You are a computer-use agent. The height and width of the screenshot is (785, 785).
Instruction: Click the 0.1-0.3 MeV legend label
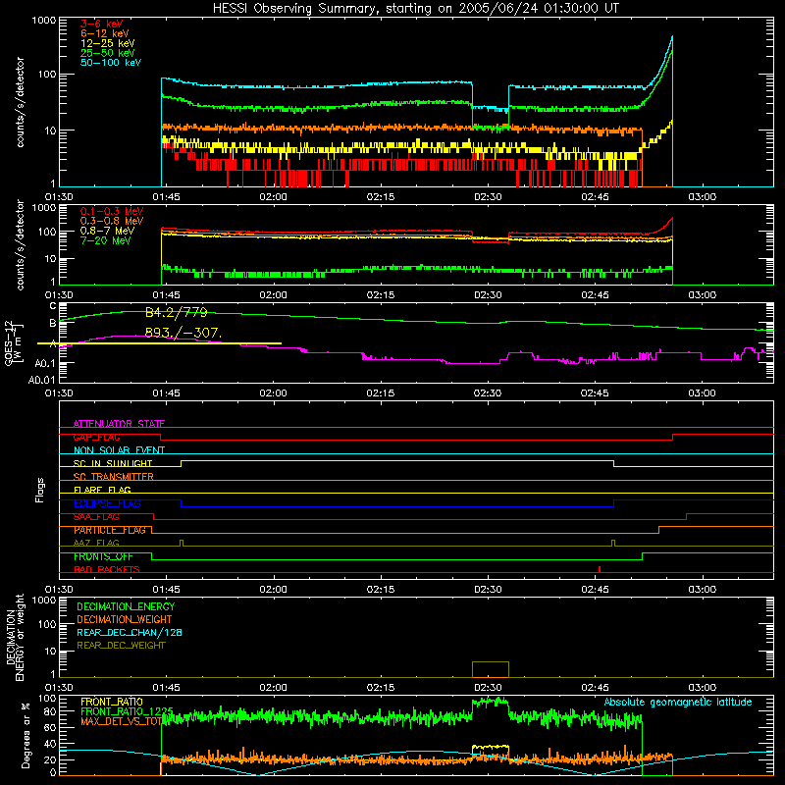point(112,211)
